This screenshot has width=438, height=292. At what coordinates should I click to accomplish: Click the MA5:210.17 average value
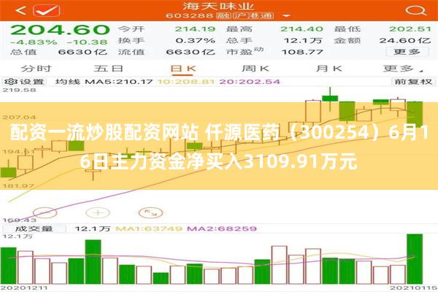(119, 82)
